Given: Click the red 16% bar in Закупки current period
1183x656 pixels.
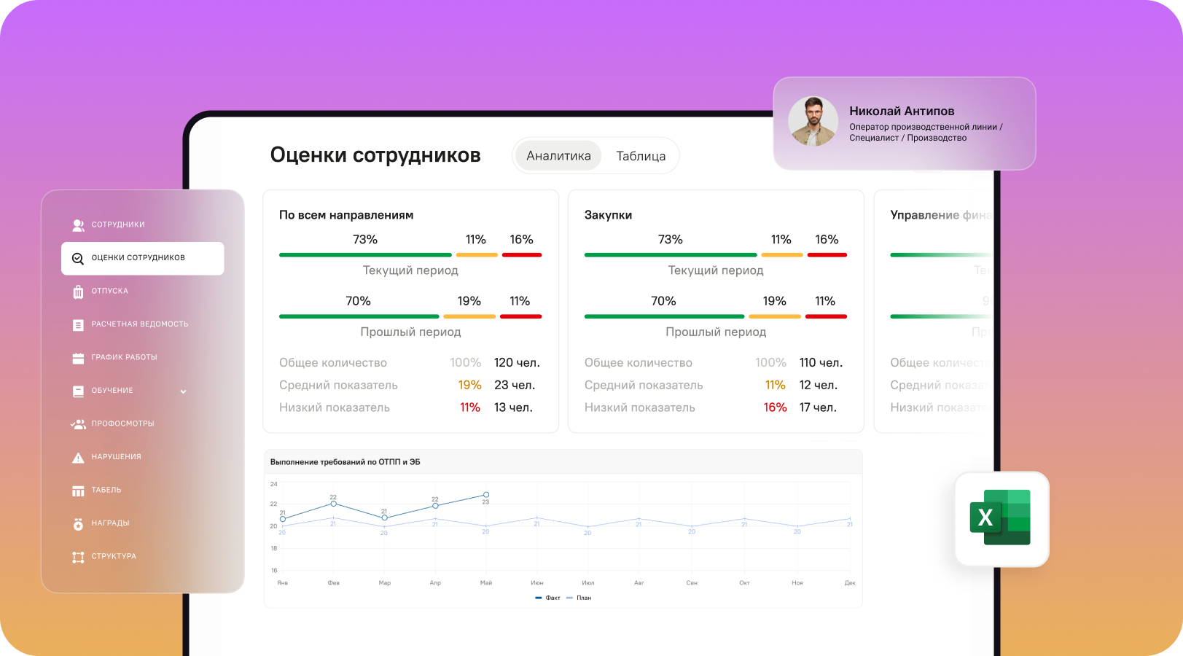Looking at the screenshot, I should coord(827,255).
